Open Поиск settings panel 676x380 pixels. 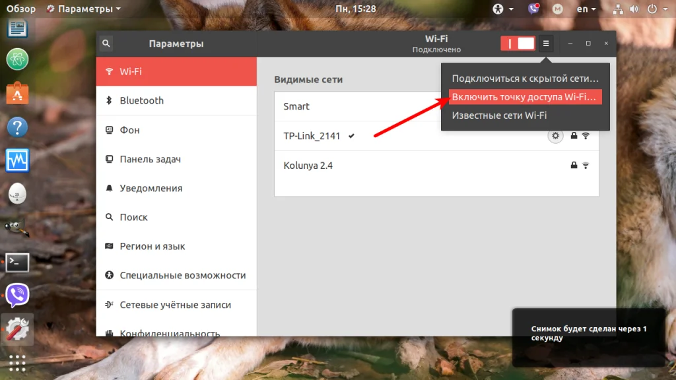[176, 217]
